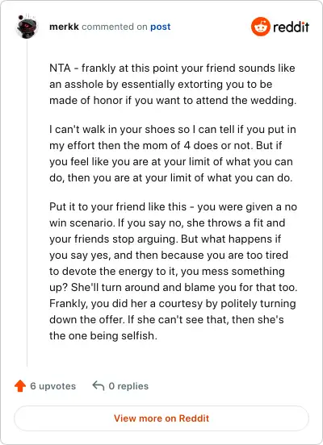Viewport: 323px width, 445px height.
Task: Click the line beginning "win scenario. If you say no"
Action: (x=167, y=222)
